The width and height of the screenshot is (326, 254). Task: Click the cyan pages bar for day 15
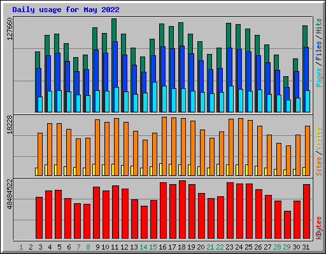155,97
